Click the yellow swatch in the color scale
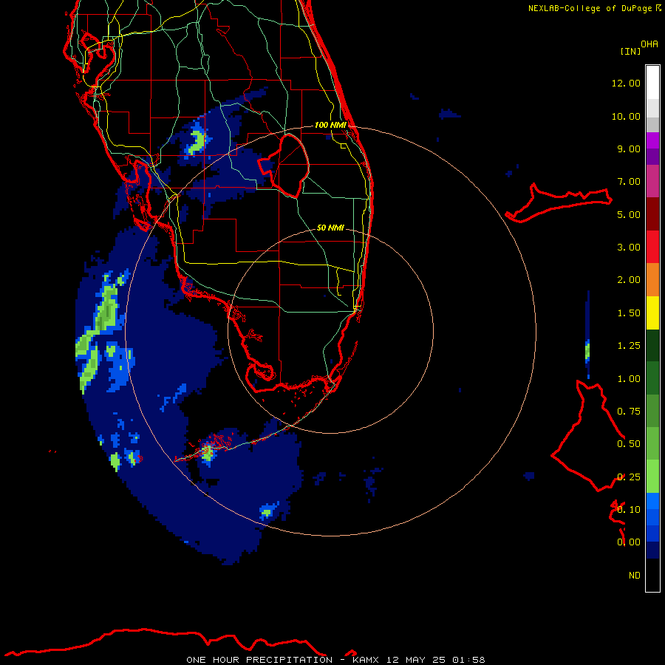 [652, 313]
